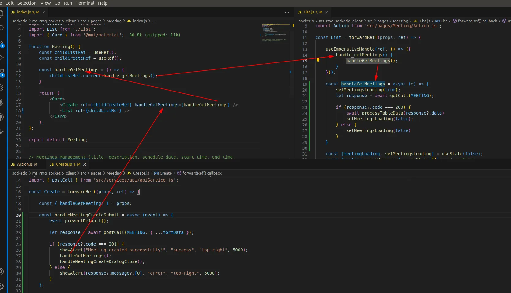This screenshot has height=293, width=511.
Task: Open the Accounts menu icon
Action: 2,272
